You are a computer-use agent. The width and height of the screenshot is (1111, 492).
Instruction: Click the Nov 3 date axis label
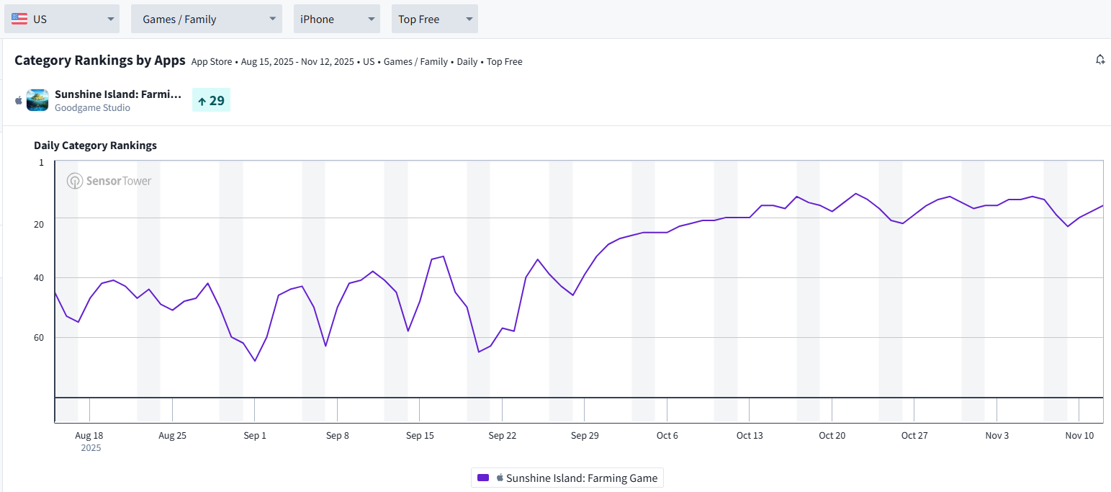click(x=997, y=435)
